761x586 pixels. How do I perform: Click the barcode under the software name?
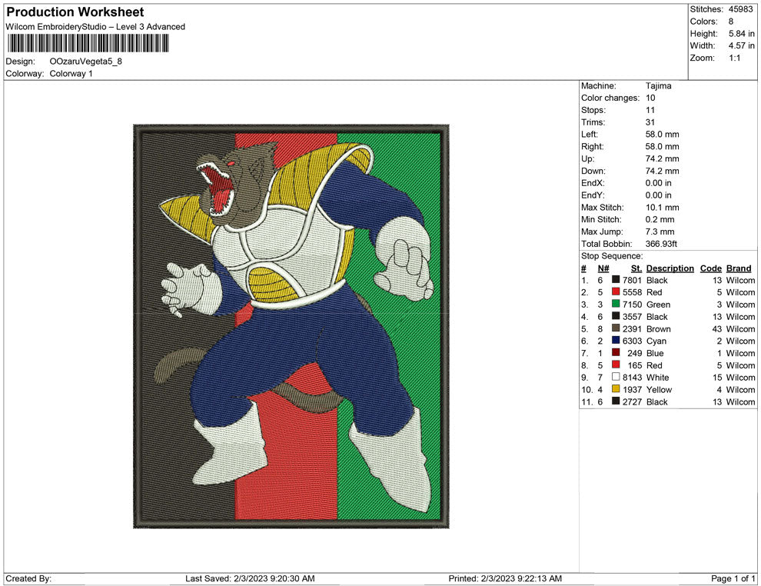pos(88,43)
